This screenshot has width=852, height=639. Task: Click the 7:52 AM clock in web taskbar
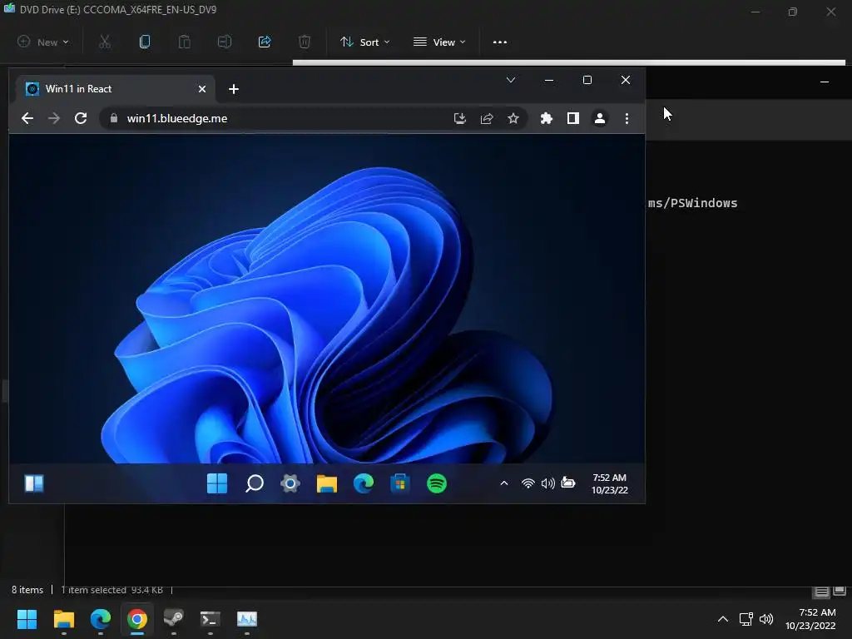tap(610, 483)
